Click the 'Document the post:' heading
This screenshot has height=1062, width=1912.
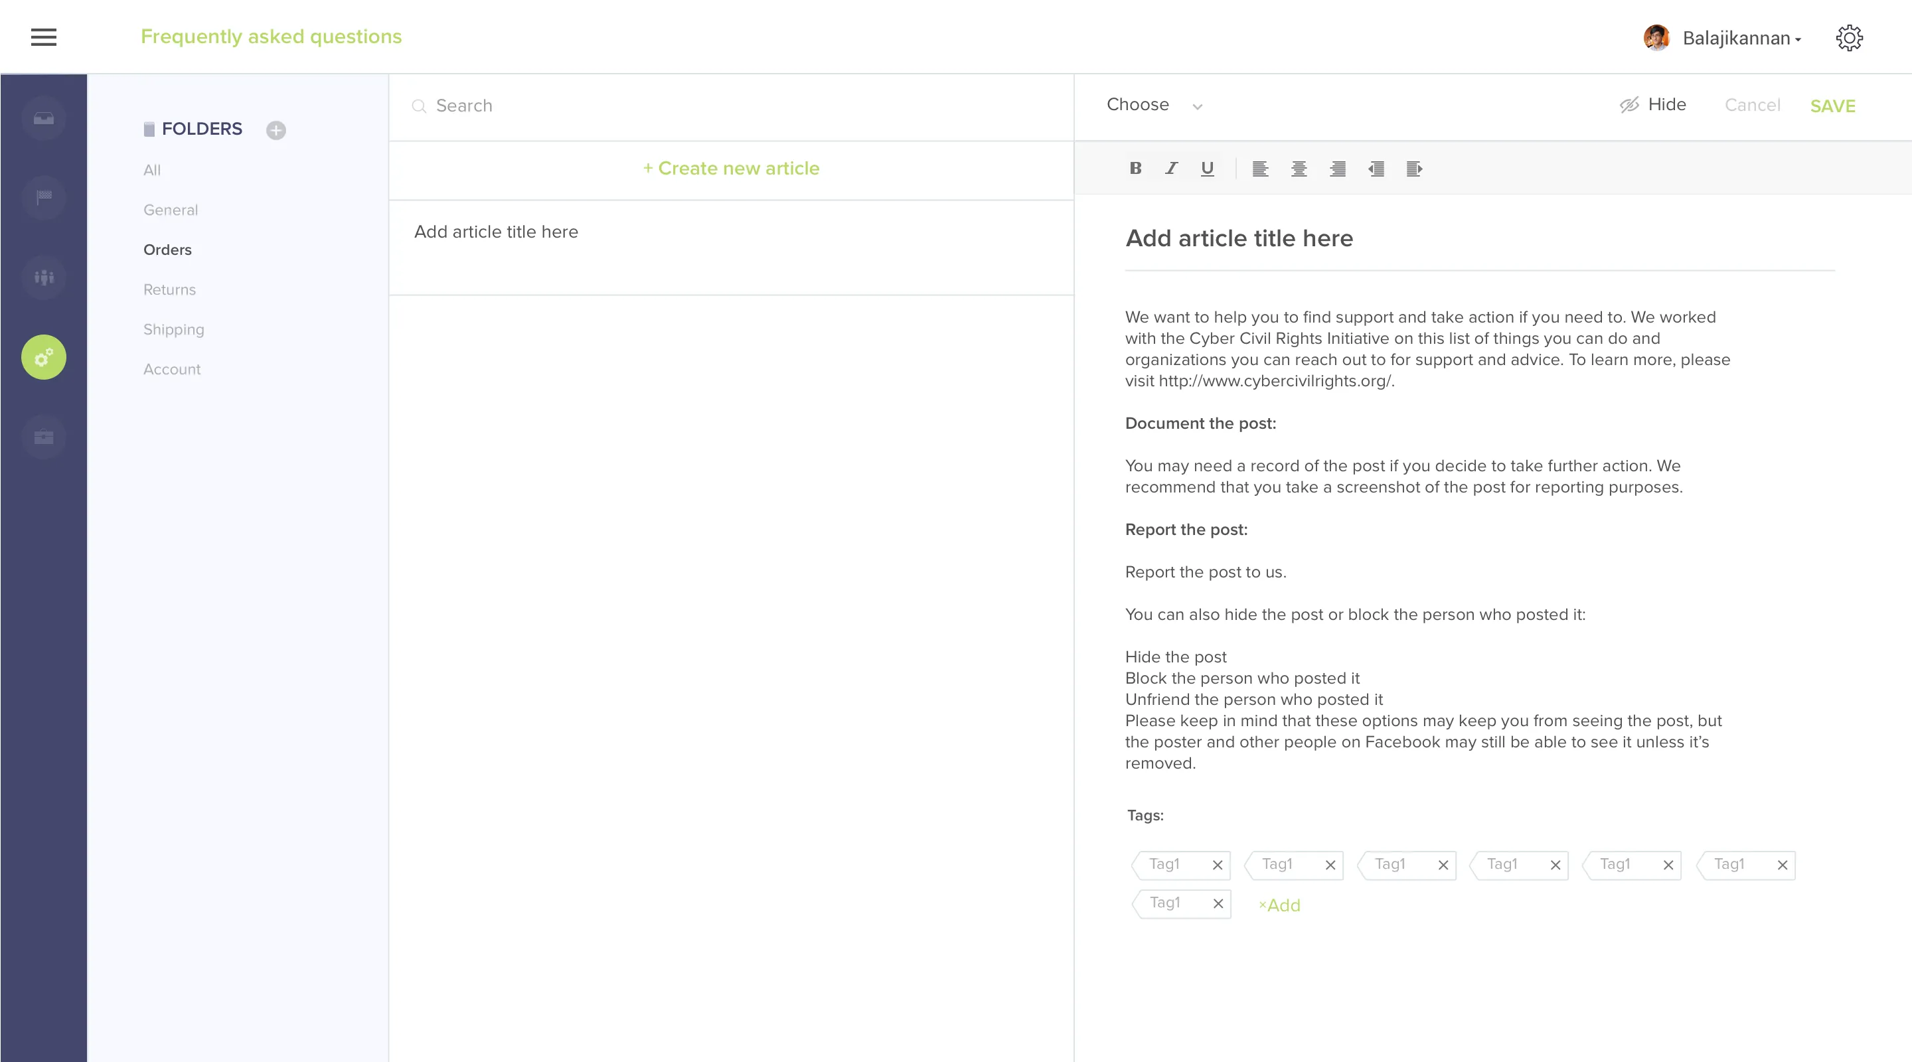[1200, 423]
